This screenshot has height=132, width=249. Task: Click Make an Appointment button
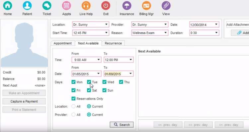click(24, 93)
